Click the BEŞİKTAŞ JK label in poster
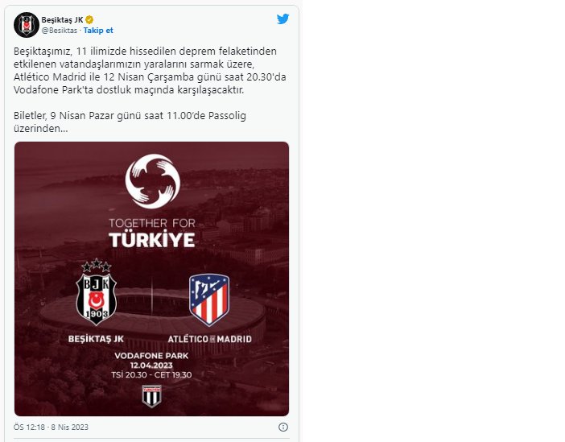Image resolution: width=565 pixels, height=442 pixels. 96,339
